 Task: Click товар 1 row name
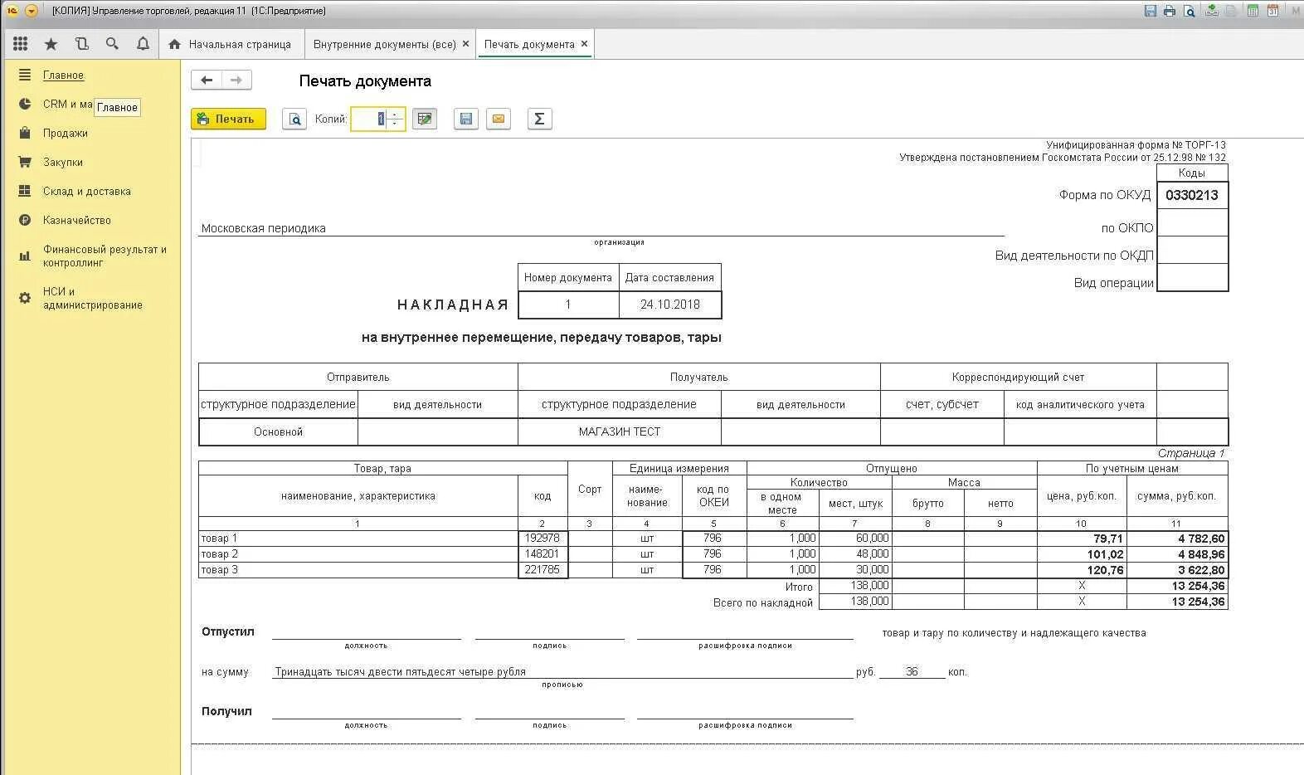tap(219, 539)
